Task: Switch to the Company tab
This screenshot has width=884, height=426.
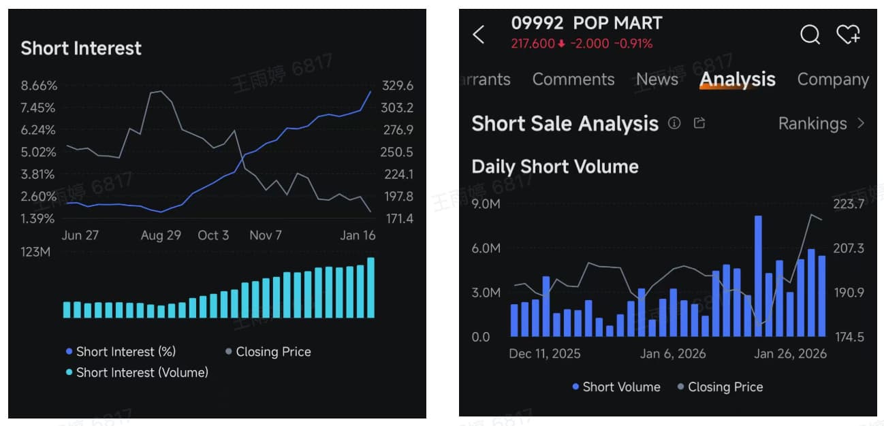Action: point(832,80)
